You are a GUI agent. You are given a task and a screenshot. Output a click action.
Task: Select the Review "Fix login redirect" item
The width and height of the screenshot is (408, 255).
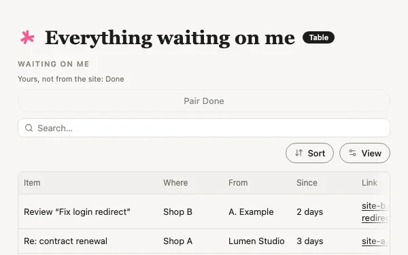[x=77, y=211]
